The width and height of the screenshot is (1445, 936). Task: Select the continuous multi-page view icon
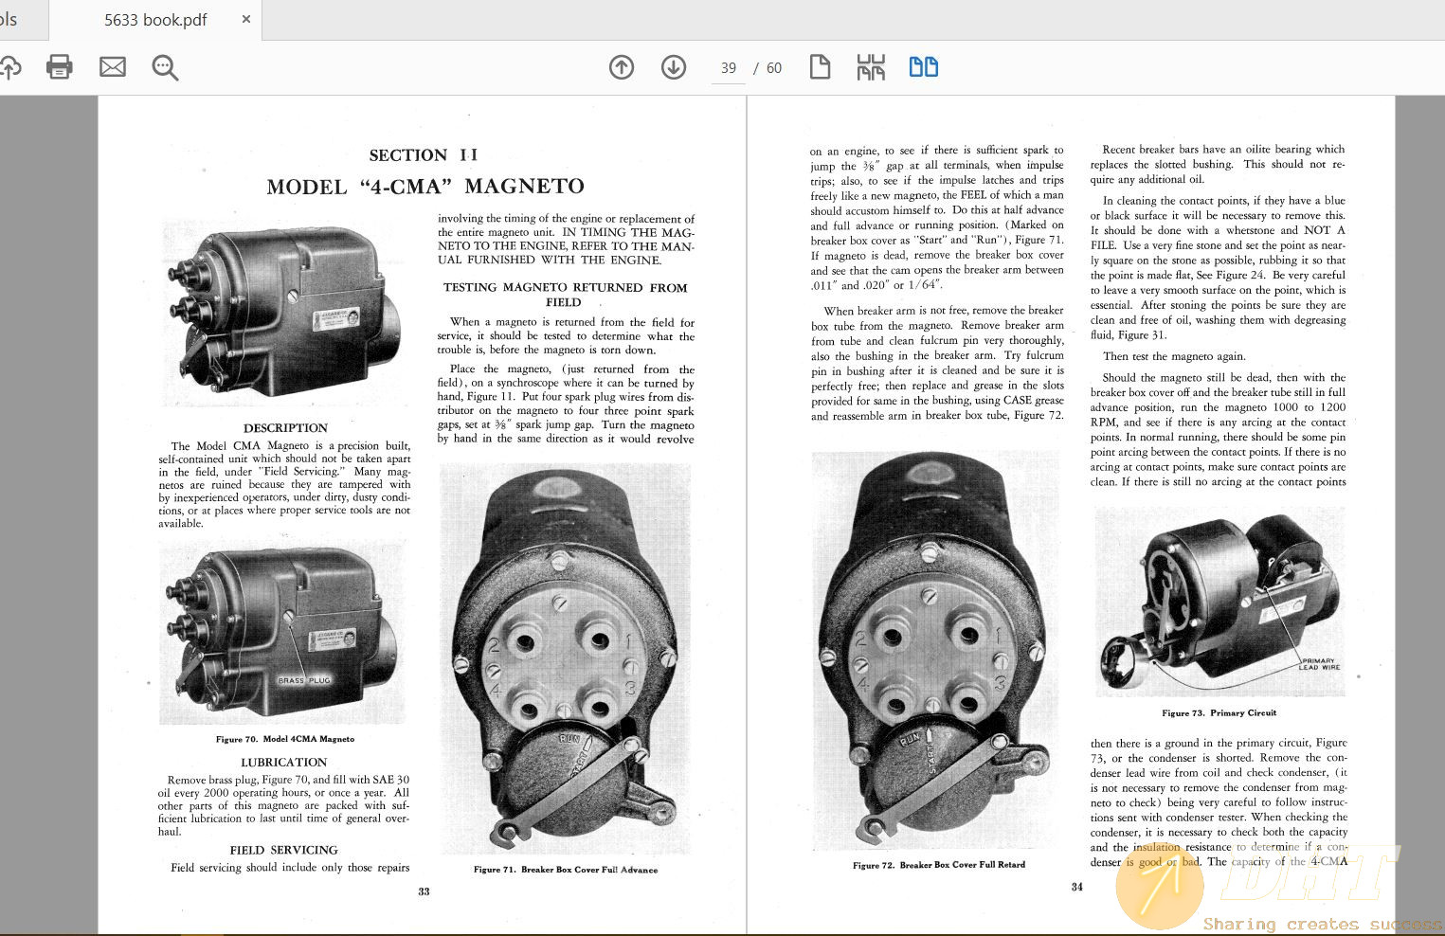coord(870,67)
